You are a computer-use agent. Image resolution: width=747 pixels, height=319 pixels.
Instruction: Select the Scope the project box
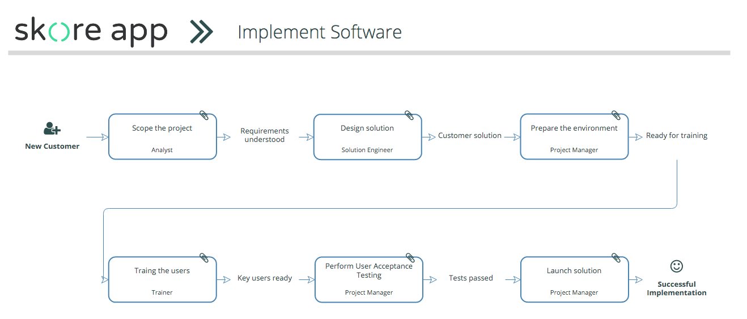click(163, 137)
